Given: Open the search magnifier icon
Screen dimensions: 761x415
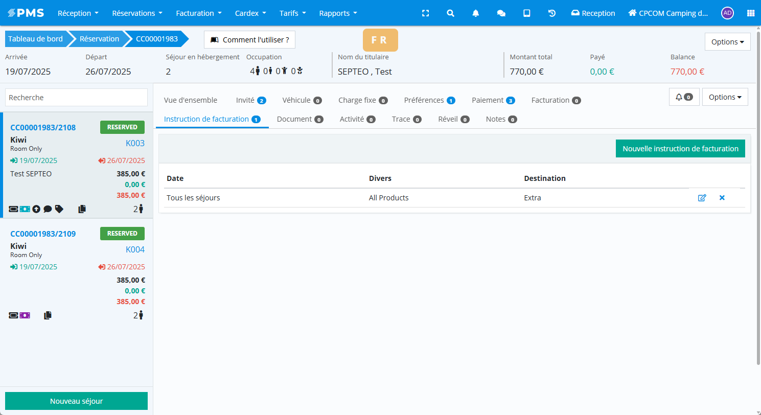Looking at the screenshot, I should pos(450,13).
